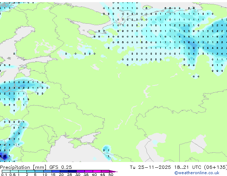Select the '0.25' model resolution text
227x176 pixels.
coord(67,167)
